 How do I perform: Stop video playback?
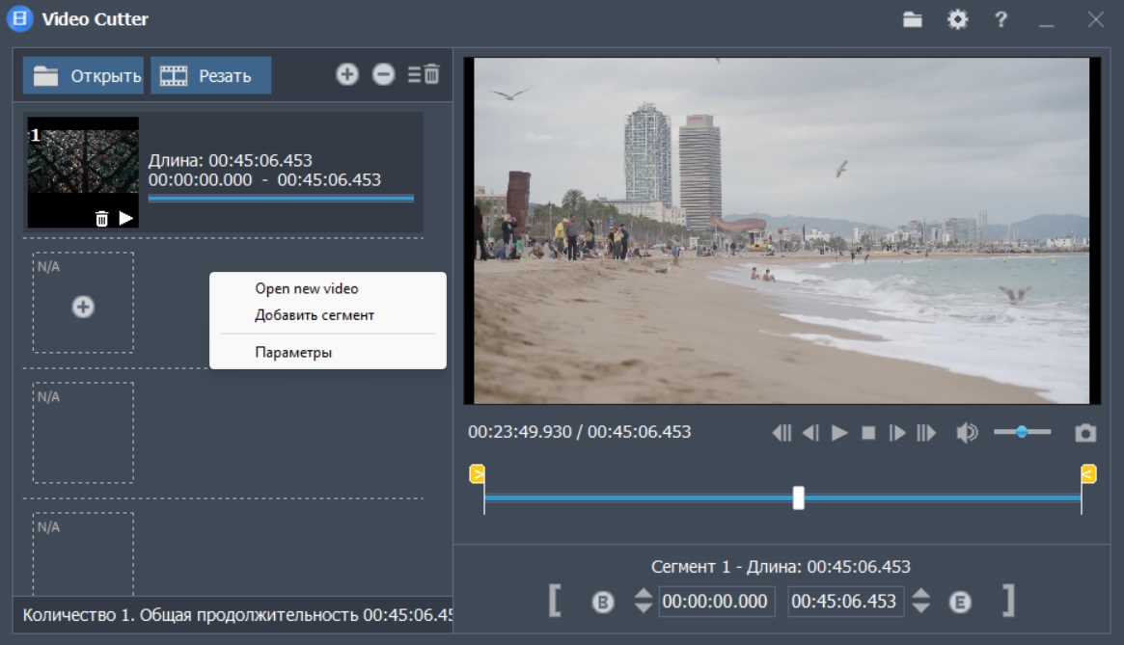click(x=868, y=433)
